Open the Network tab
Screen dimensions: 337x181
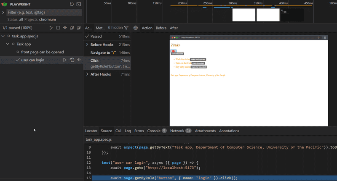pyautogui.click(x=181, y=131)
